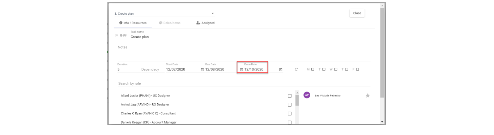Check the box for Arvind Jag
This screenshot has width=494, height=135.
tap(289, 105)
